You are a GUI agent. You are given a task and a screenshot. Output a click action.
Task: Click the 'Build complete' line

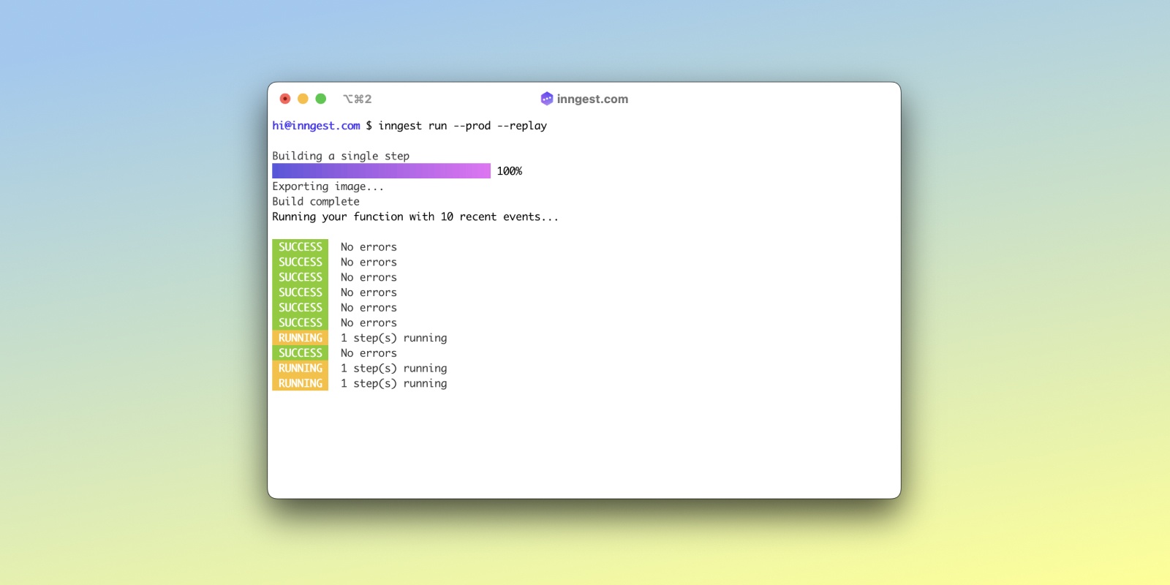(x=316, y=202)
